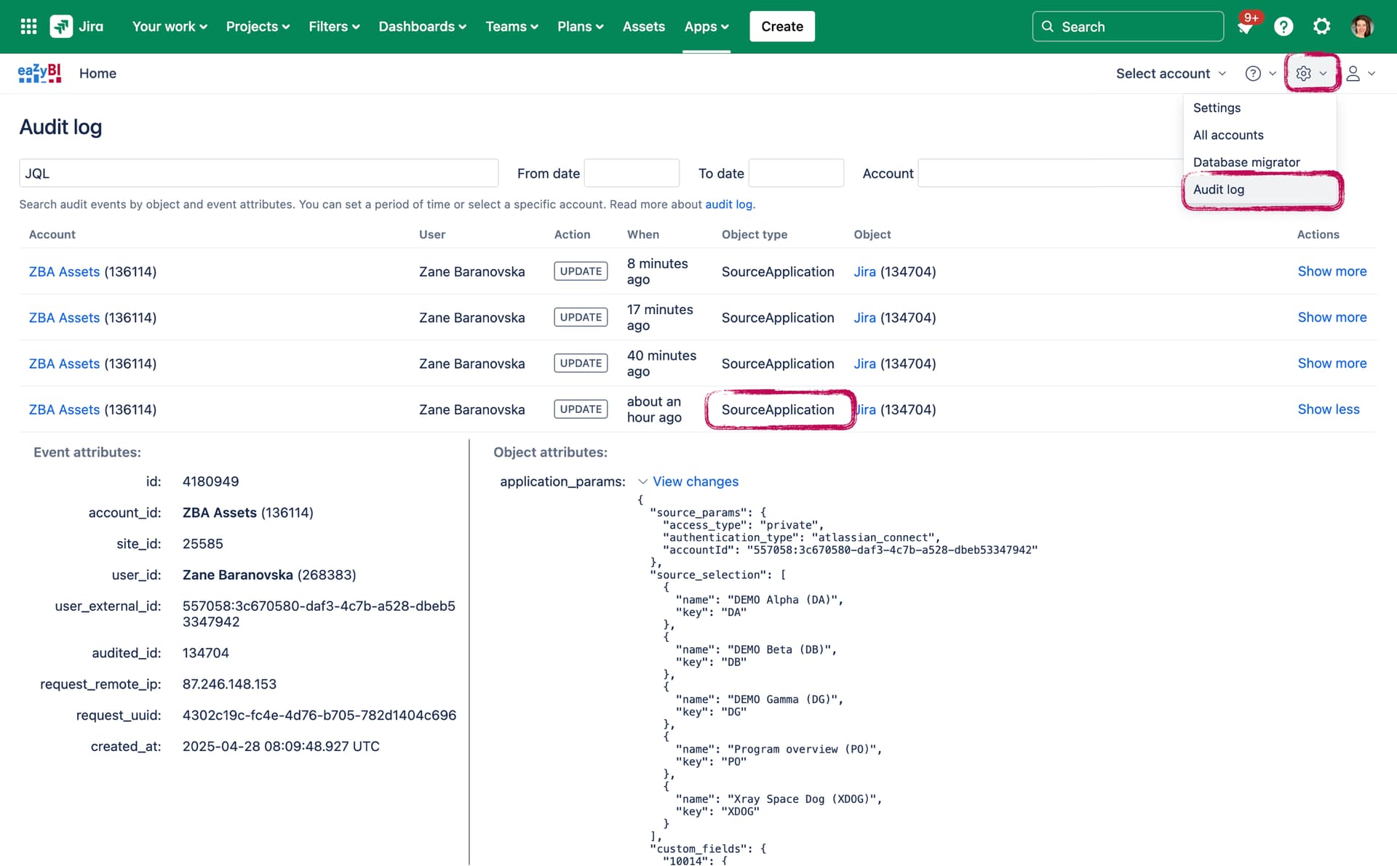The height and width of the screenshot is (866, 1397).
Task: Collapse the View changes expander
Action: tap(688, 481)
